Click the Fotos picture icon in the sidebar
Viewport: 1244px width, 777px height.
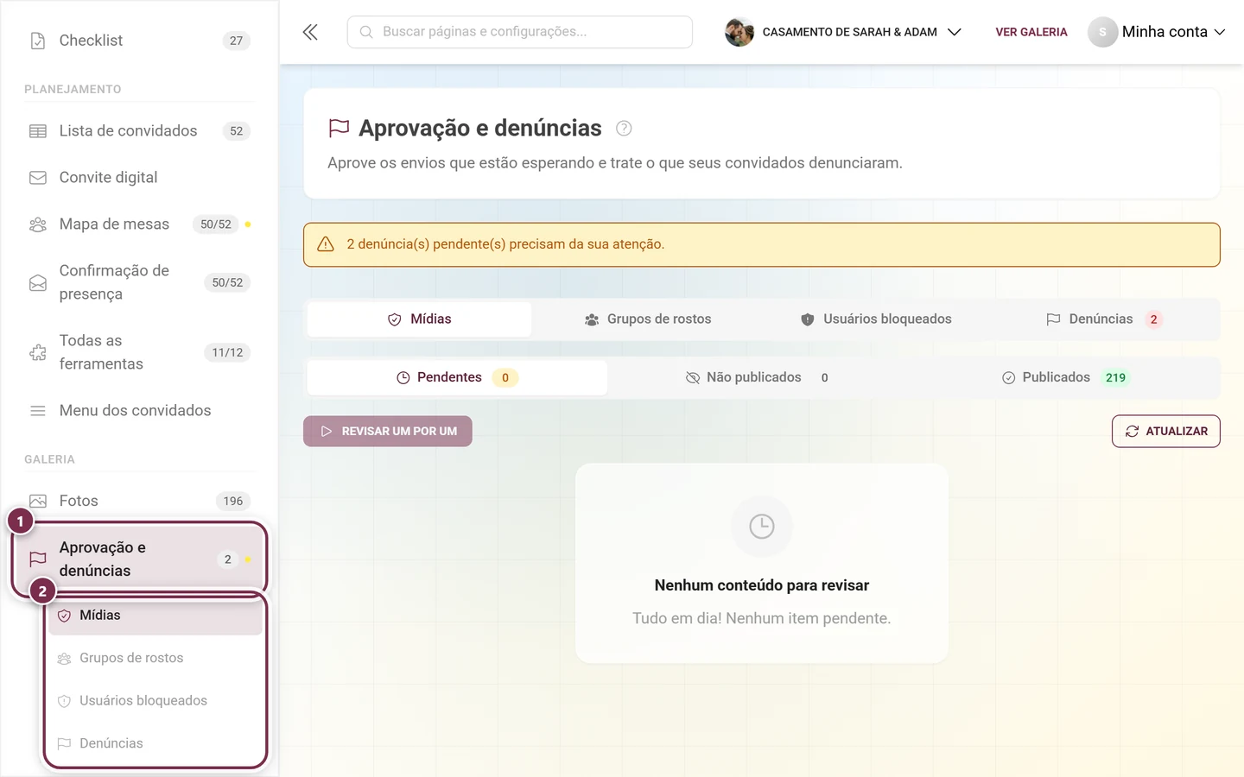point(38,502)
